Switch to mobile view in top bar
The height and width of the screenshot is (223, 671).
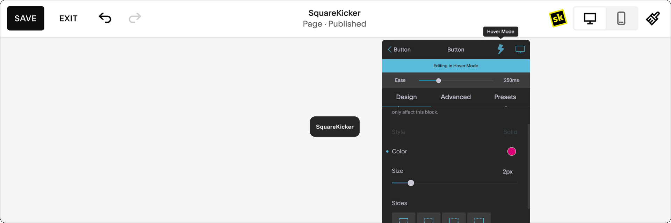pos(621,18)
